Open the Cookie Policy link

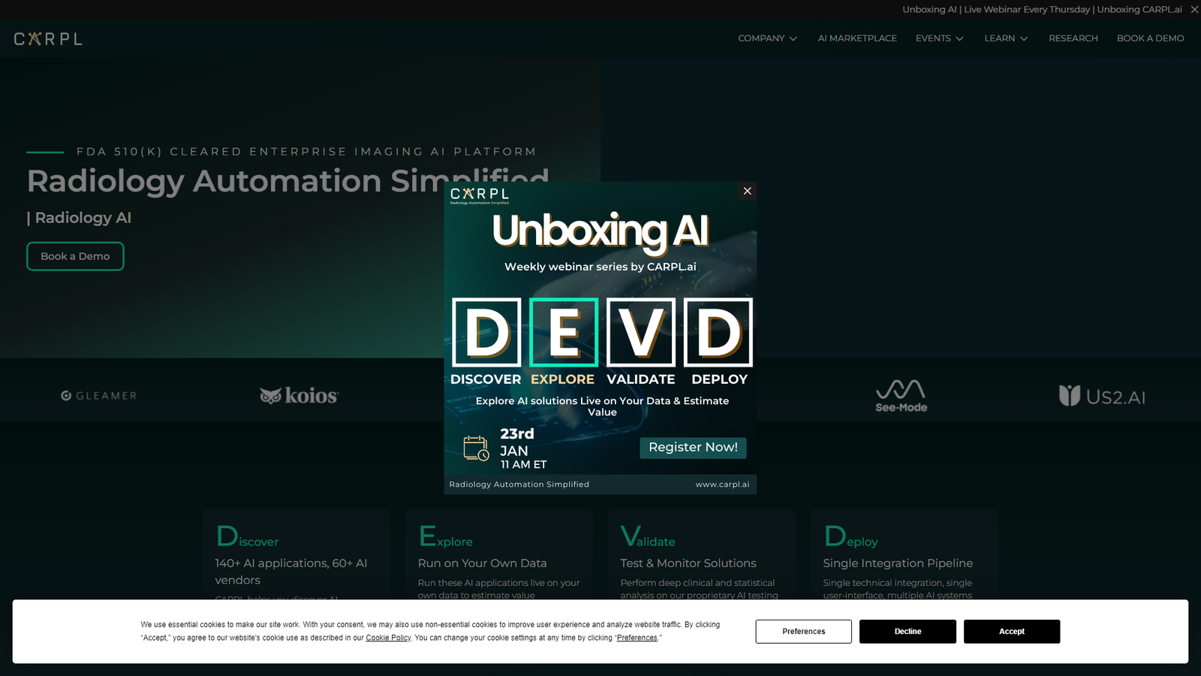click(388, 638)
